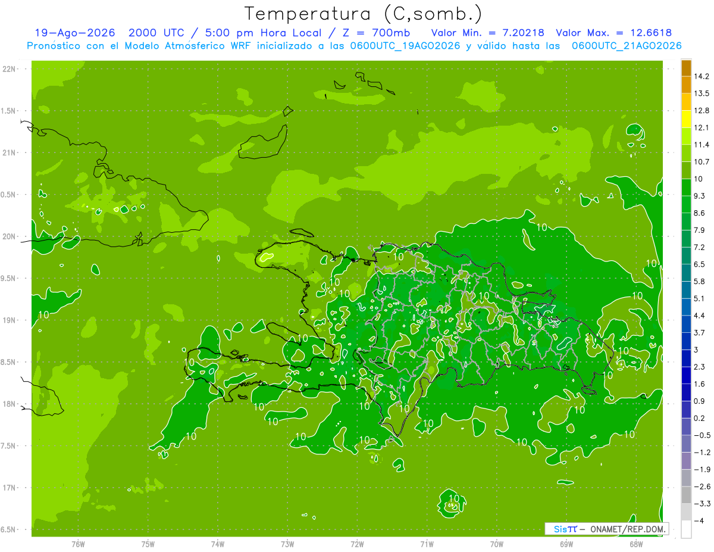Image resolution: width=714 pixels, height=552 pixels.
Task: Select the "19-Ago-2026" date text
Action: [x=76, y=33]
